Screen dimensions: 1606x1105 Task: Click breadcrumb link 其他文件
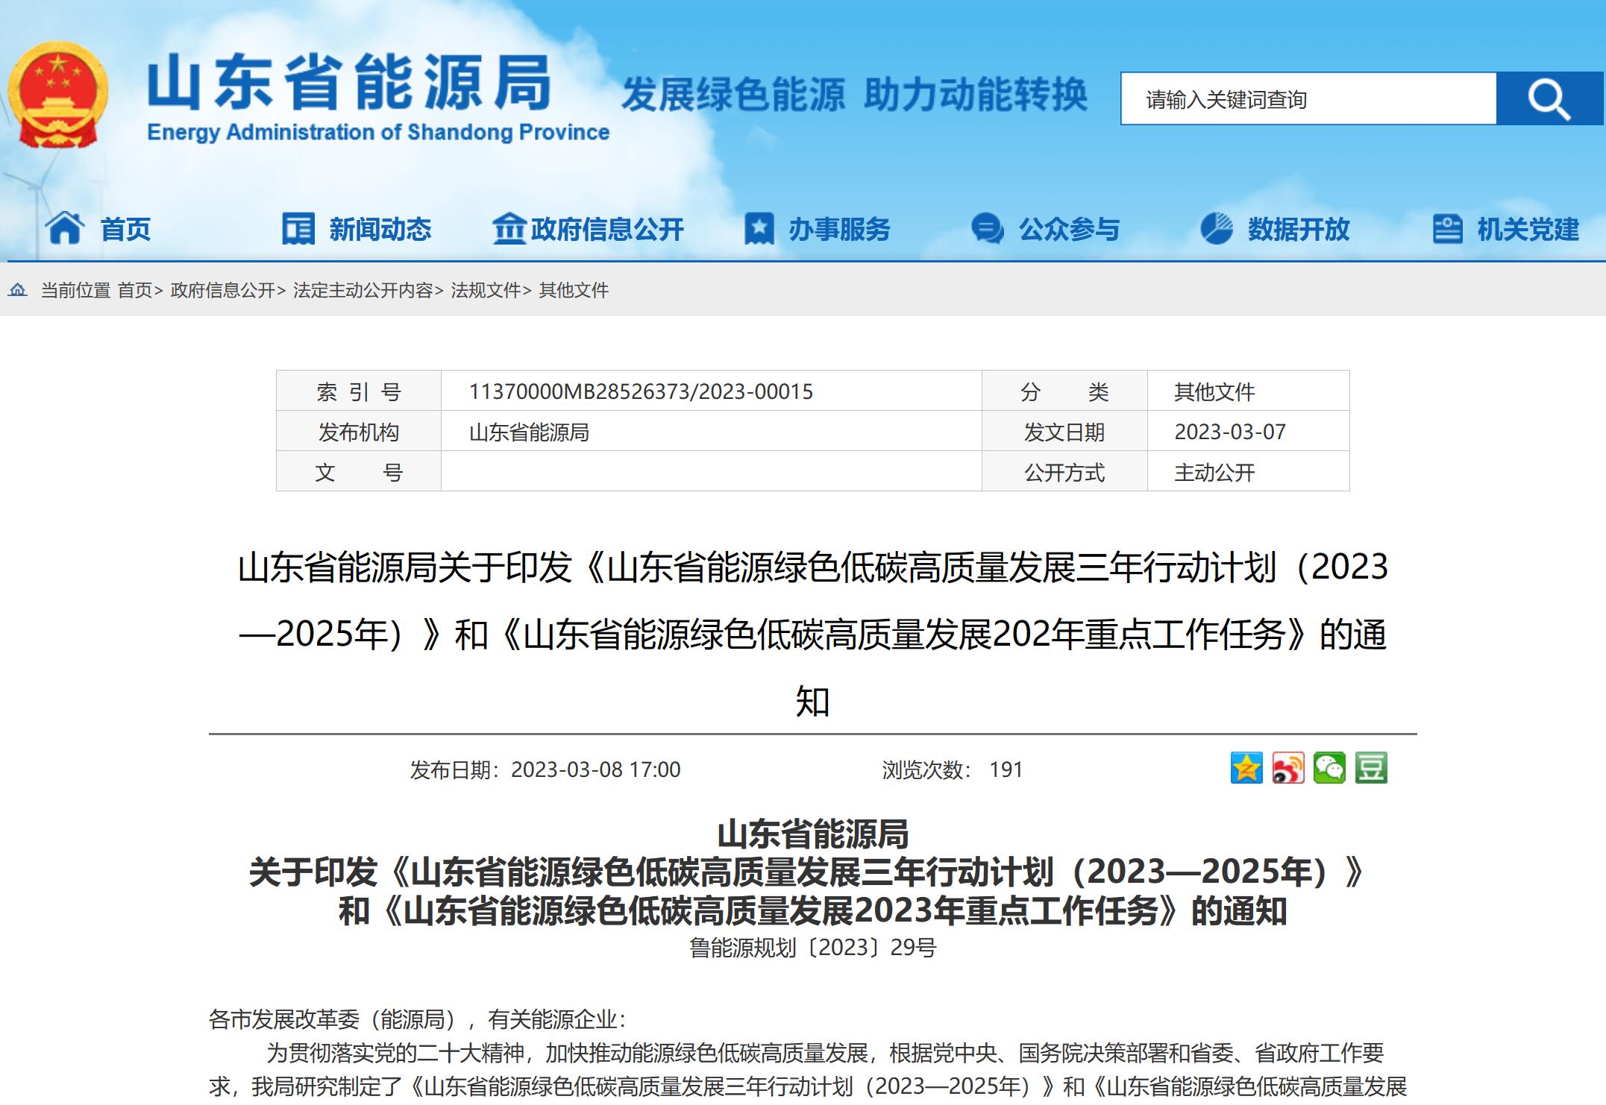(574, 290)
